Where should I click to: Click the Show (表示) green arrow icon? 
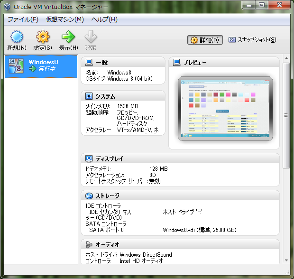[68, 37]
